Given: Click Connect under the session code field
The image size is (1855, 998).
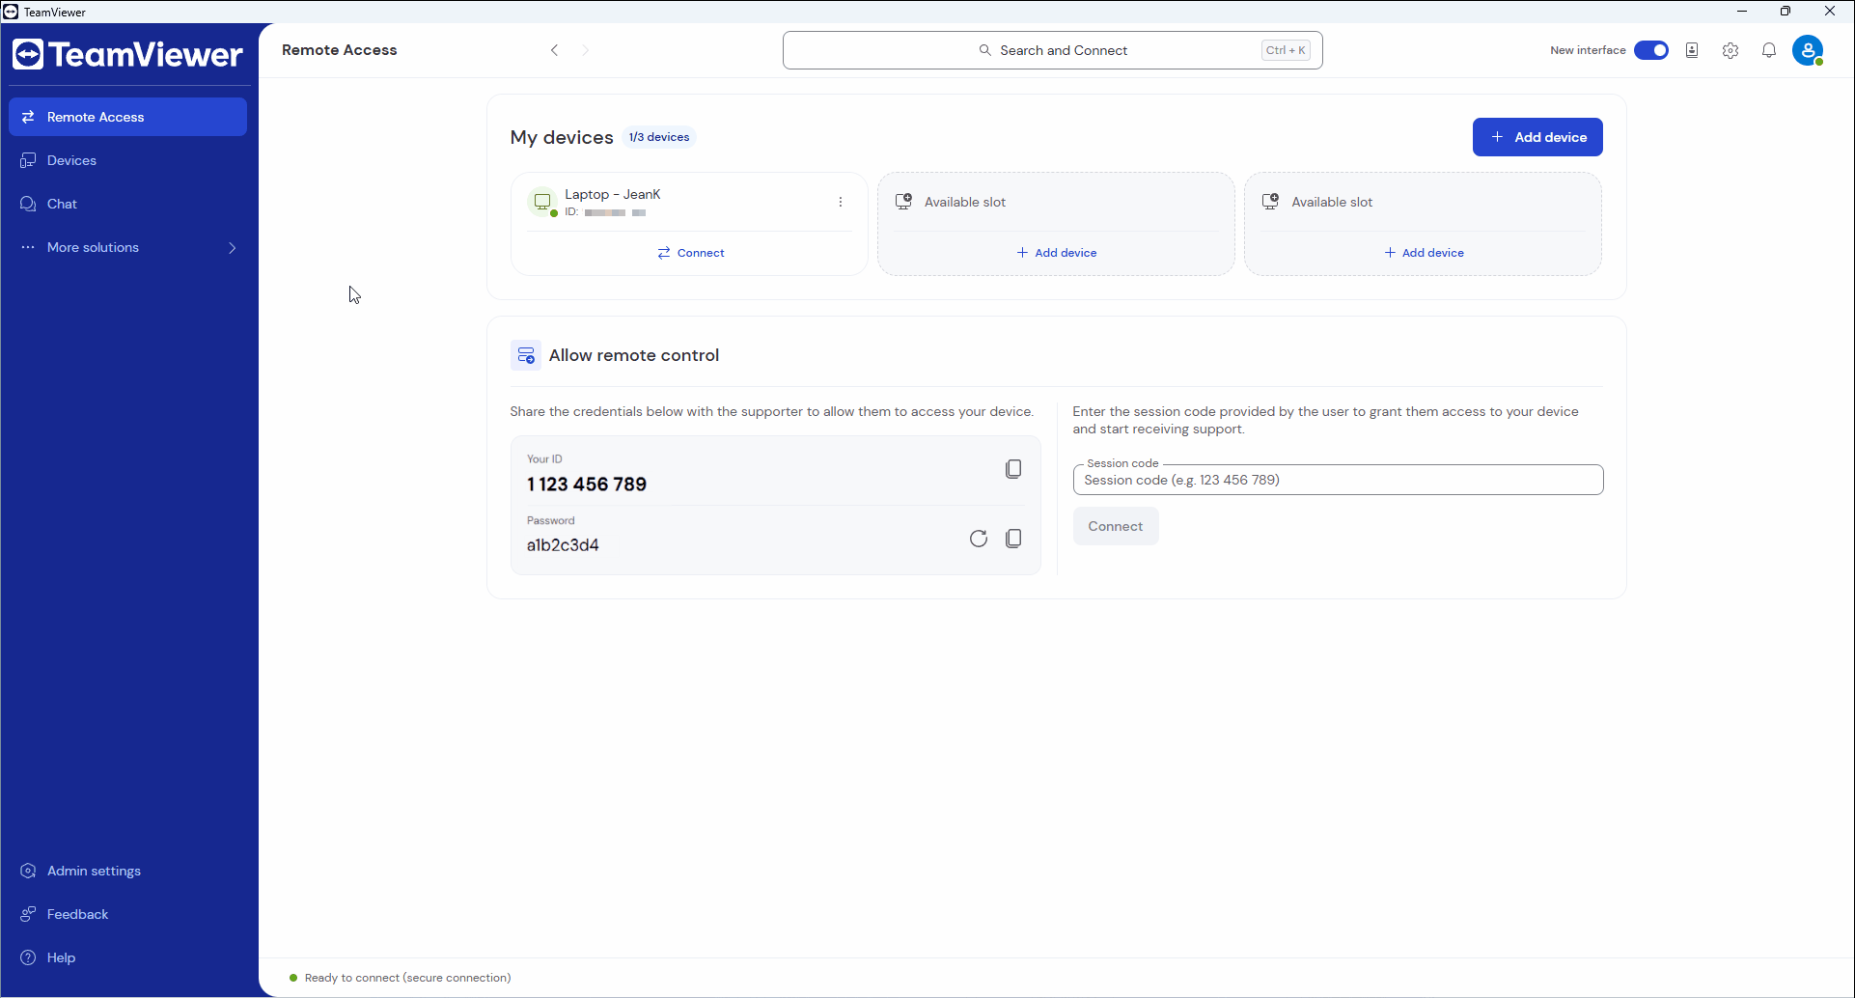Looking at the screenshot, I should coord(1116,526).
